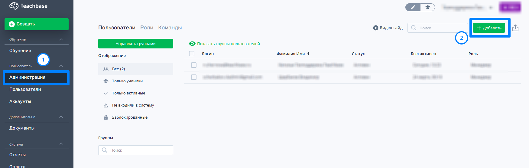Click the Управлять группами button
The height and width of the screenshot is (168, 529).
(x=136, y=44)
